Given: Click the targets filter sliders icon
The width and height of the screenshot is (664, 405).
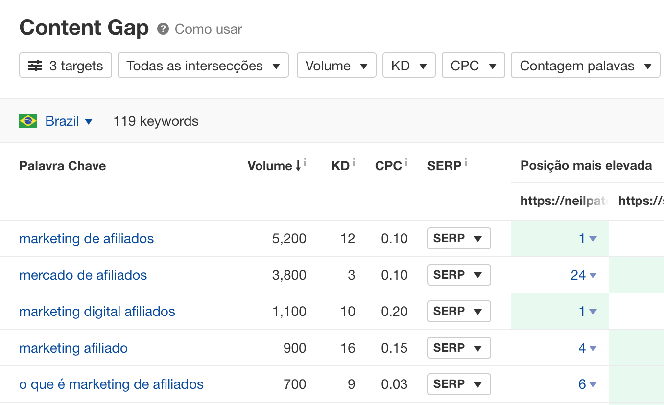Looking at the screenshot, I should pyautogui.click(x=35, y=66).
